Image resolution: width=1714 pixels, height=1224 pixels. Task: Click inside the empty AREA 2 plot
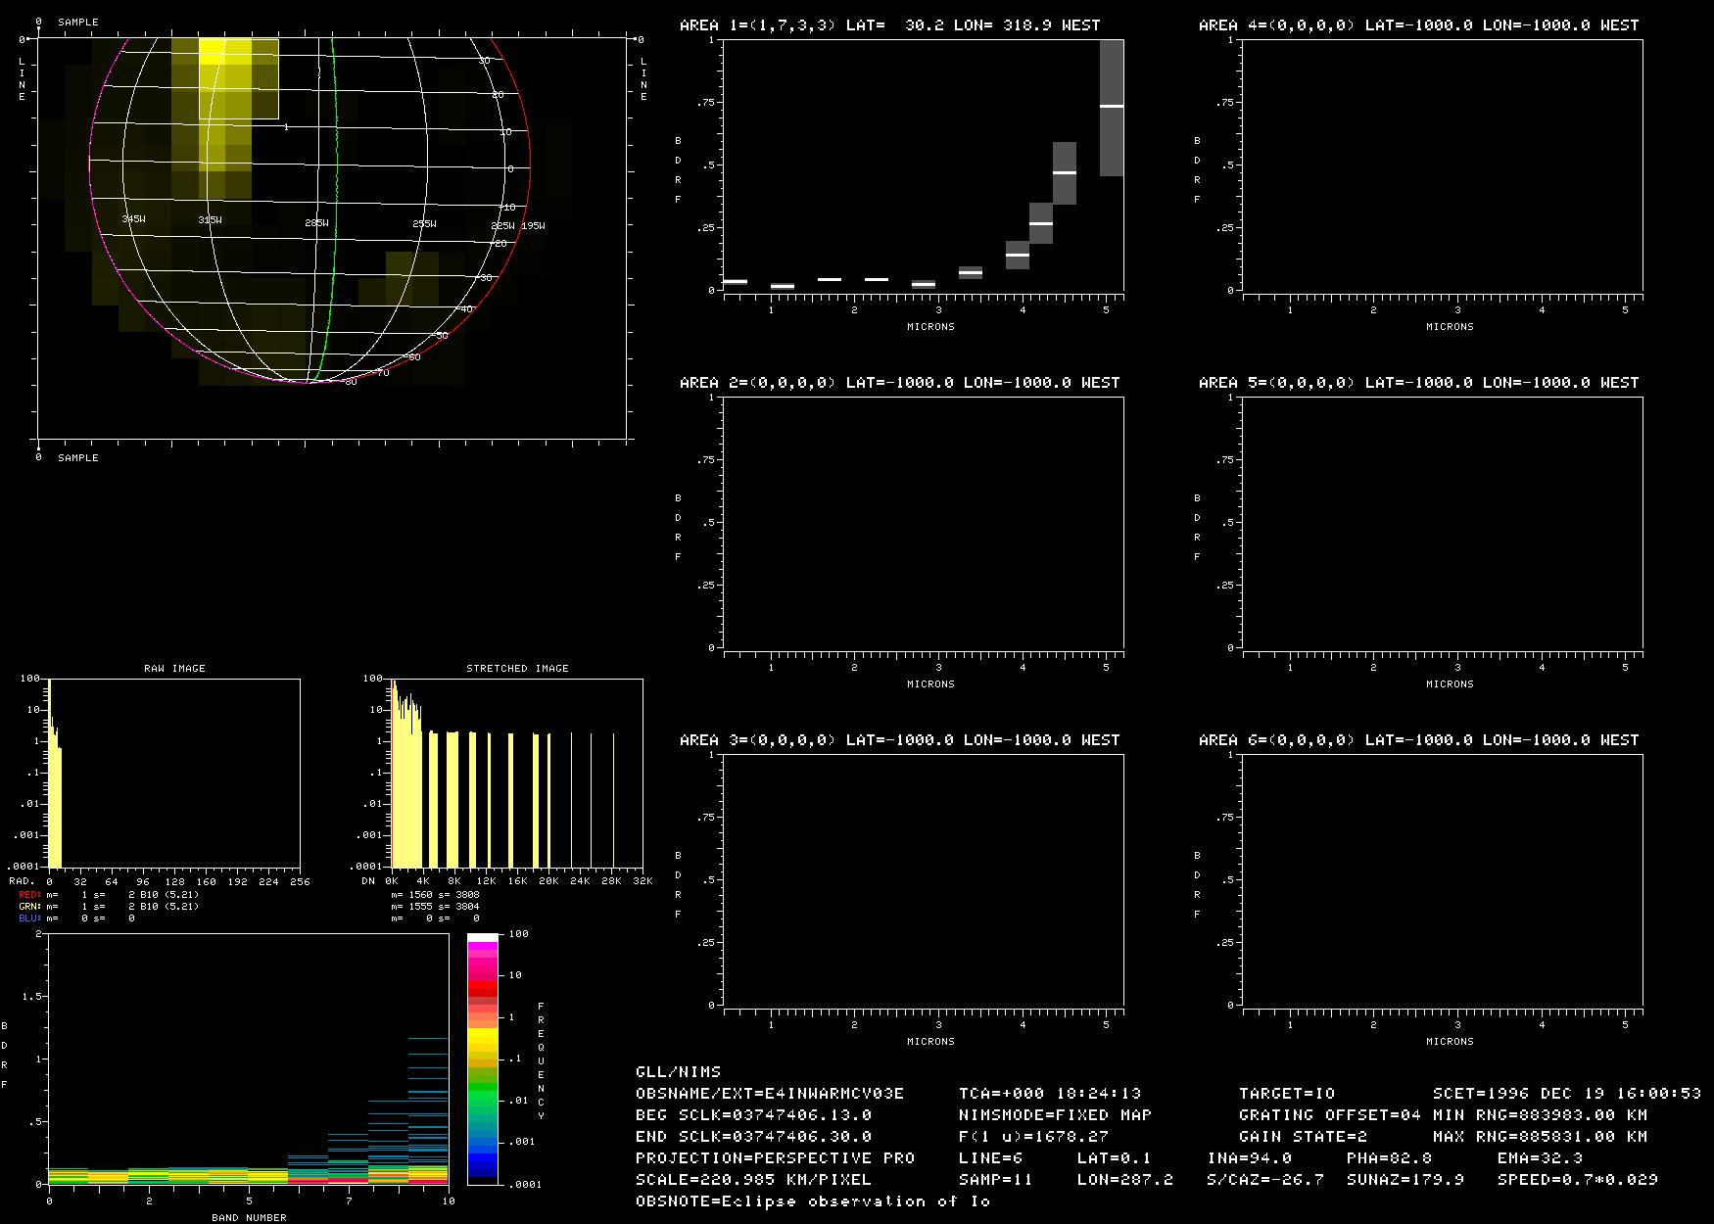924,522
